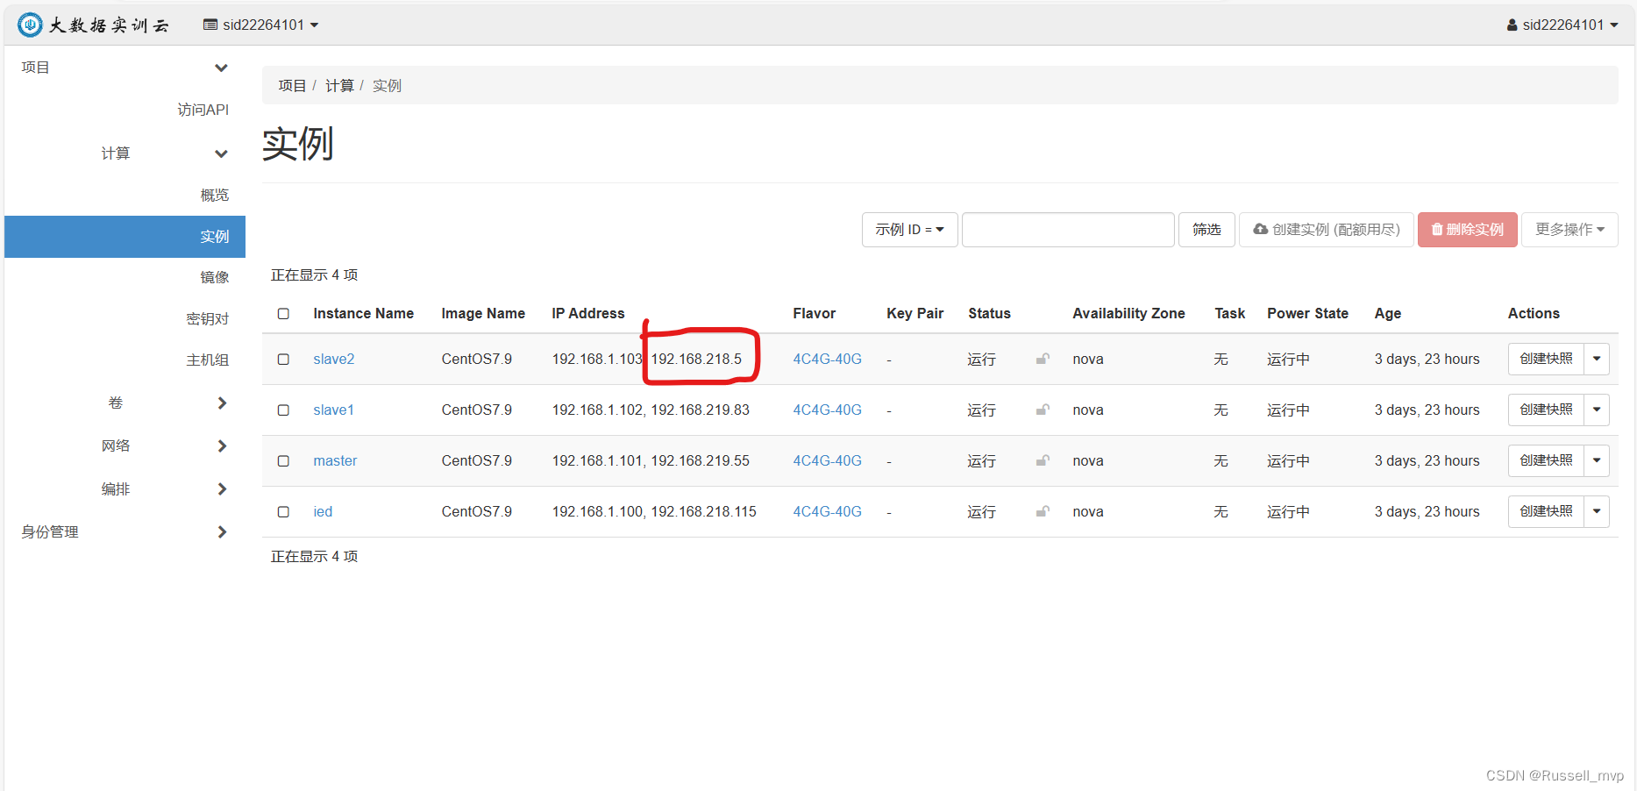
Task: Select 实例 in the sidebar
Action: pos(125,237)
